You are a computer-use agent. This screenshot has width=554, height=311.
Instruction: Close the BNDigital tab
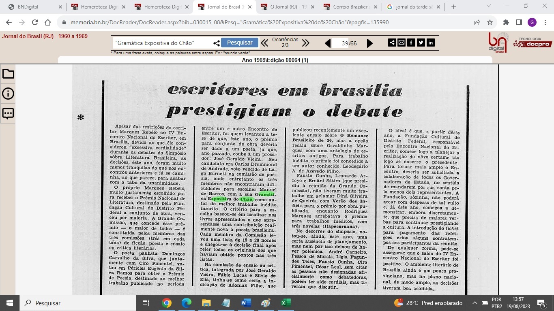pyautogui.click(x=60, y=7)
